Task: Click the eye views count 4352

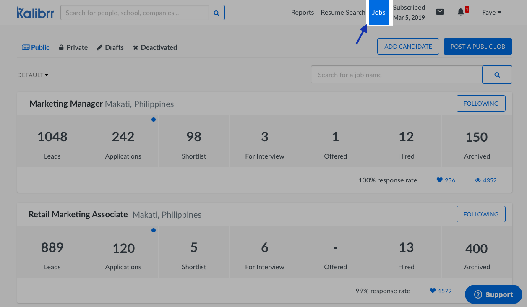Action: 486,180
